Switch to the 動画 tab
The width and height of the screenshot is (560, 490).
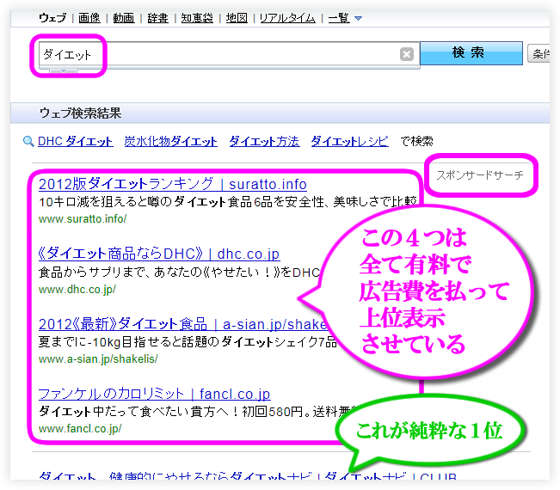(123, 18)
